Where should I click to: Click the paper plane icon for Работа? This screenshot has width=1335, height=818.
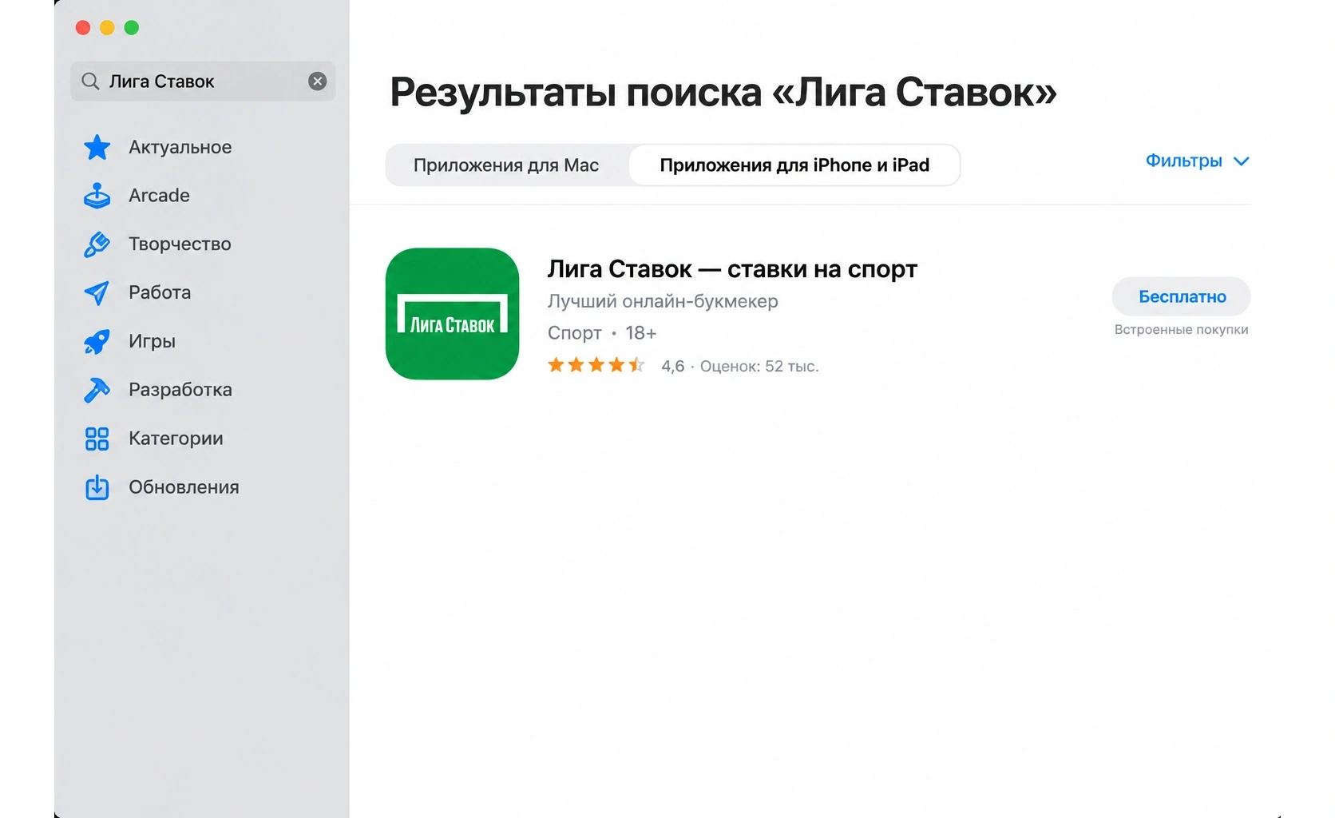(97, 293)
